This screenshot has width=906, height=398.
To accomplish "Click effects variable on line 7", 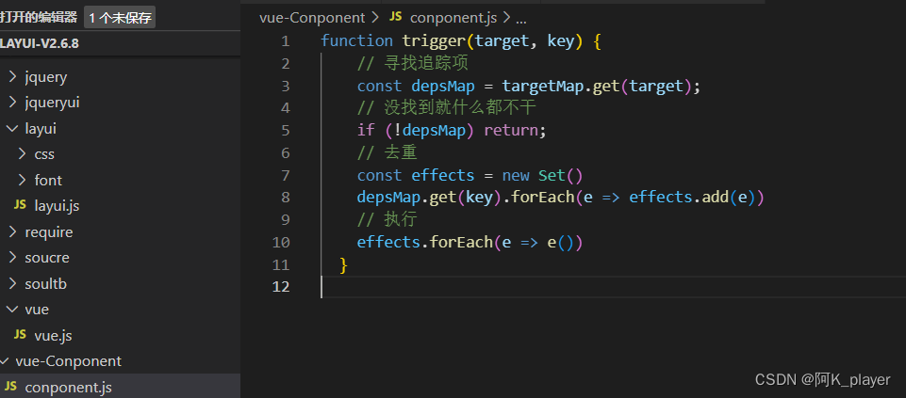I will (x=442, y=175).
